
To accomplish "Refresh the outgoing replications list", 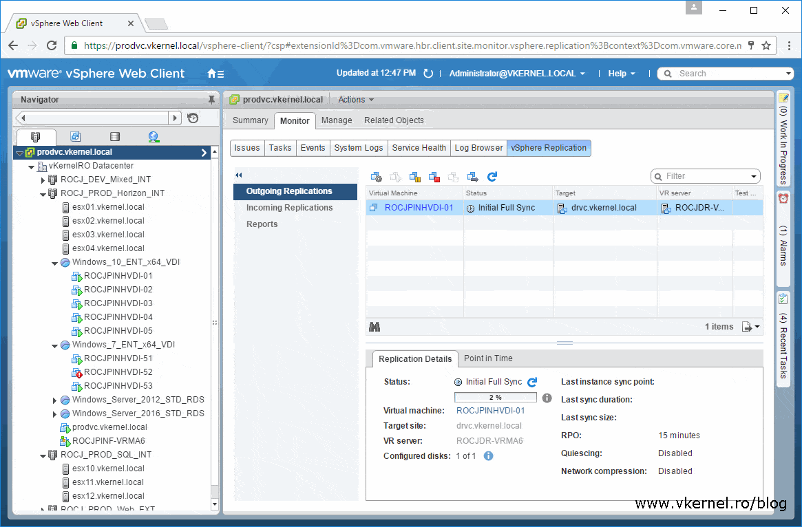I will point(492,177).
